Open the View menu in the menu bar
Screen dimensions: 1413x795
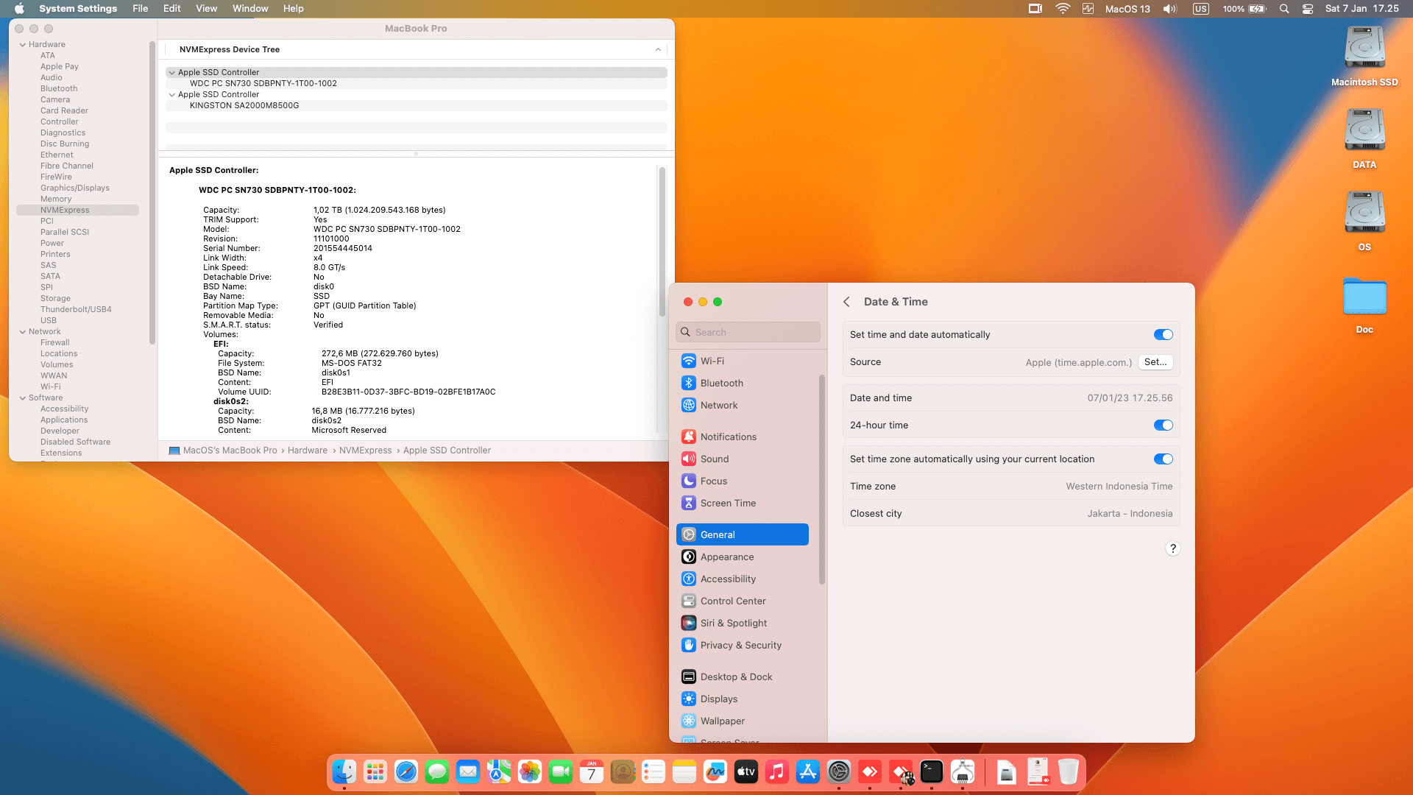coord(206,9)
